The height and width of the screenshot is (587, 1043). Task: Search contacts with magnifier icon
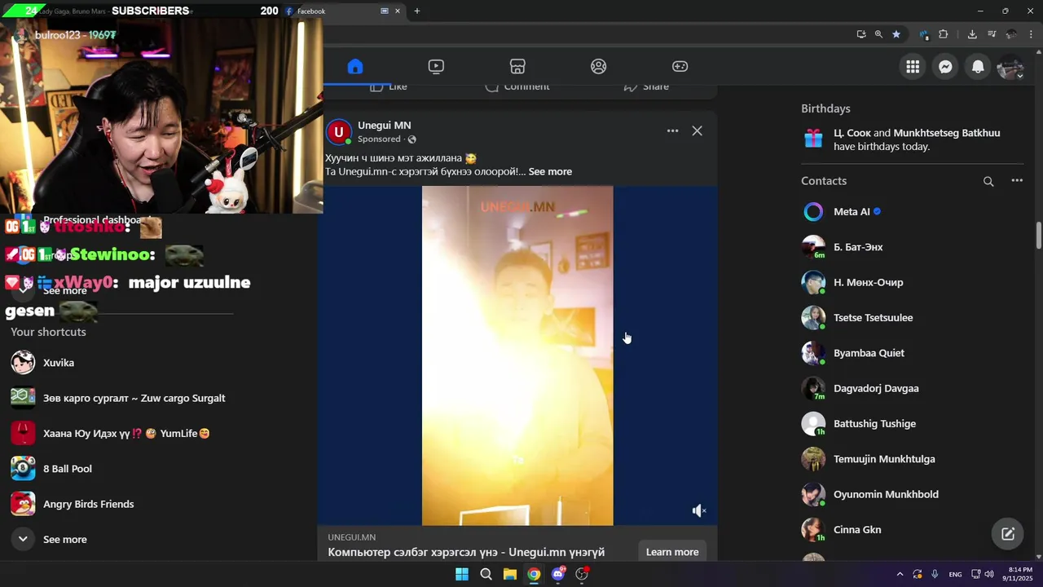(x=988, y=181)
